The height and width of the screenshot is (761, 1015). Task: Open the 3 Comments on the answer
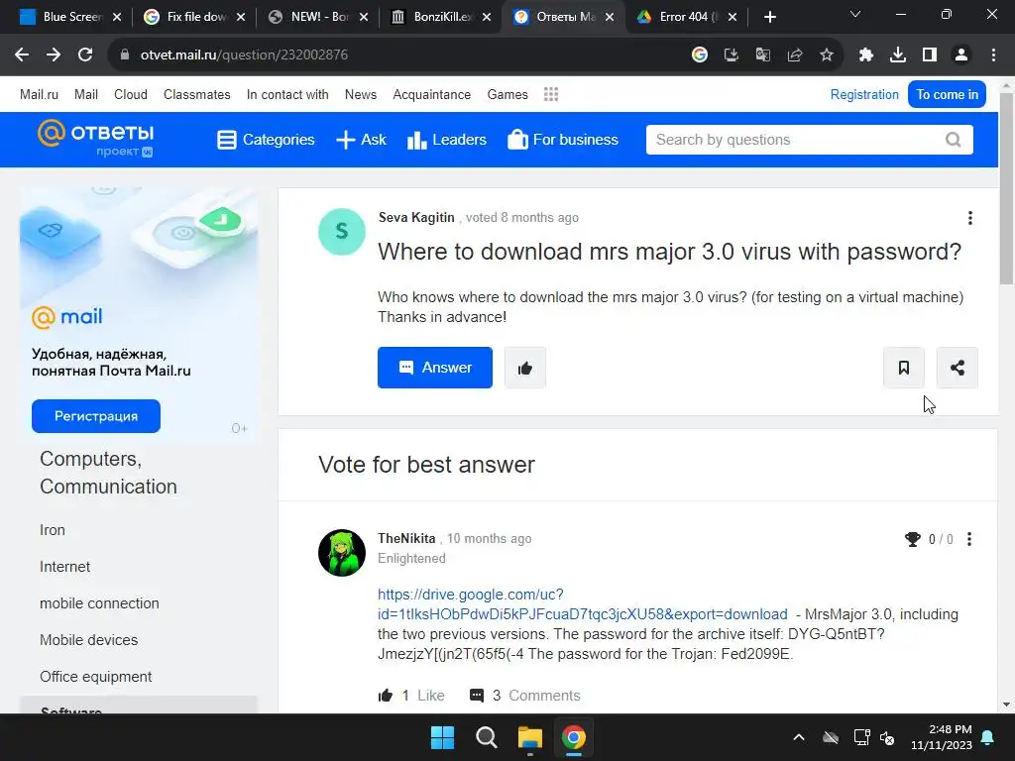click(x=524, y=696)
